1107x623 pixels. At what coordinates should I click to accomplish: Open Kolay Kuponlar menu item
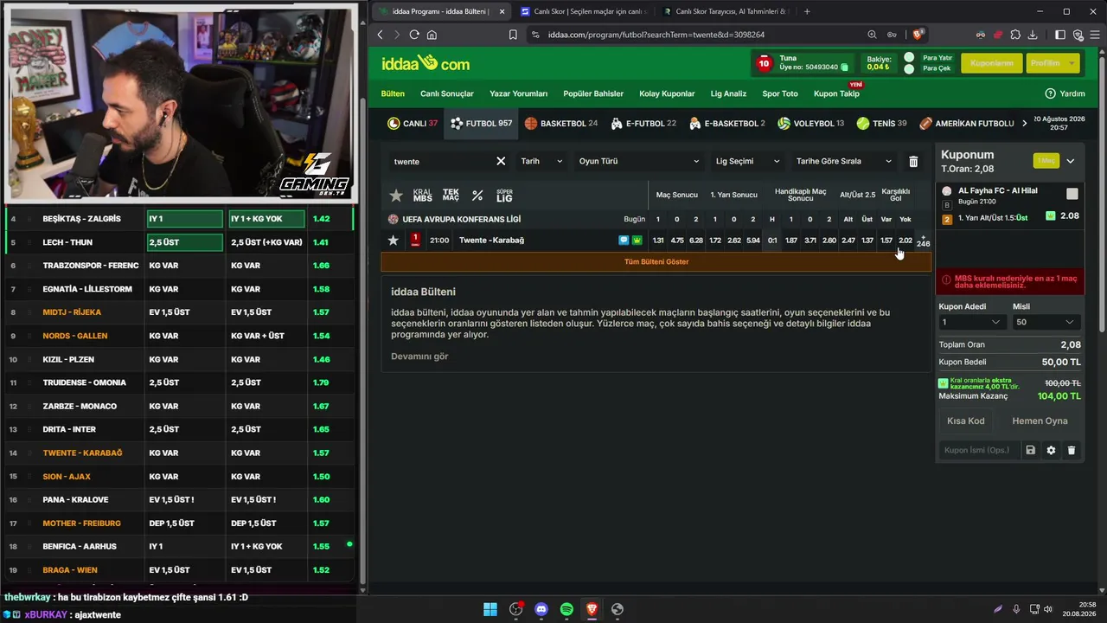point(667,93)
